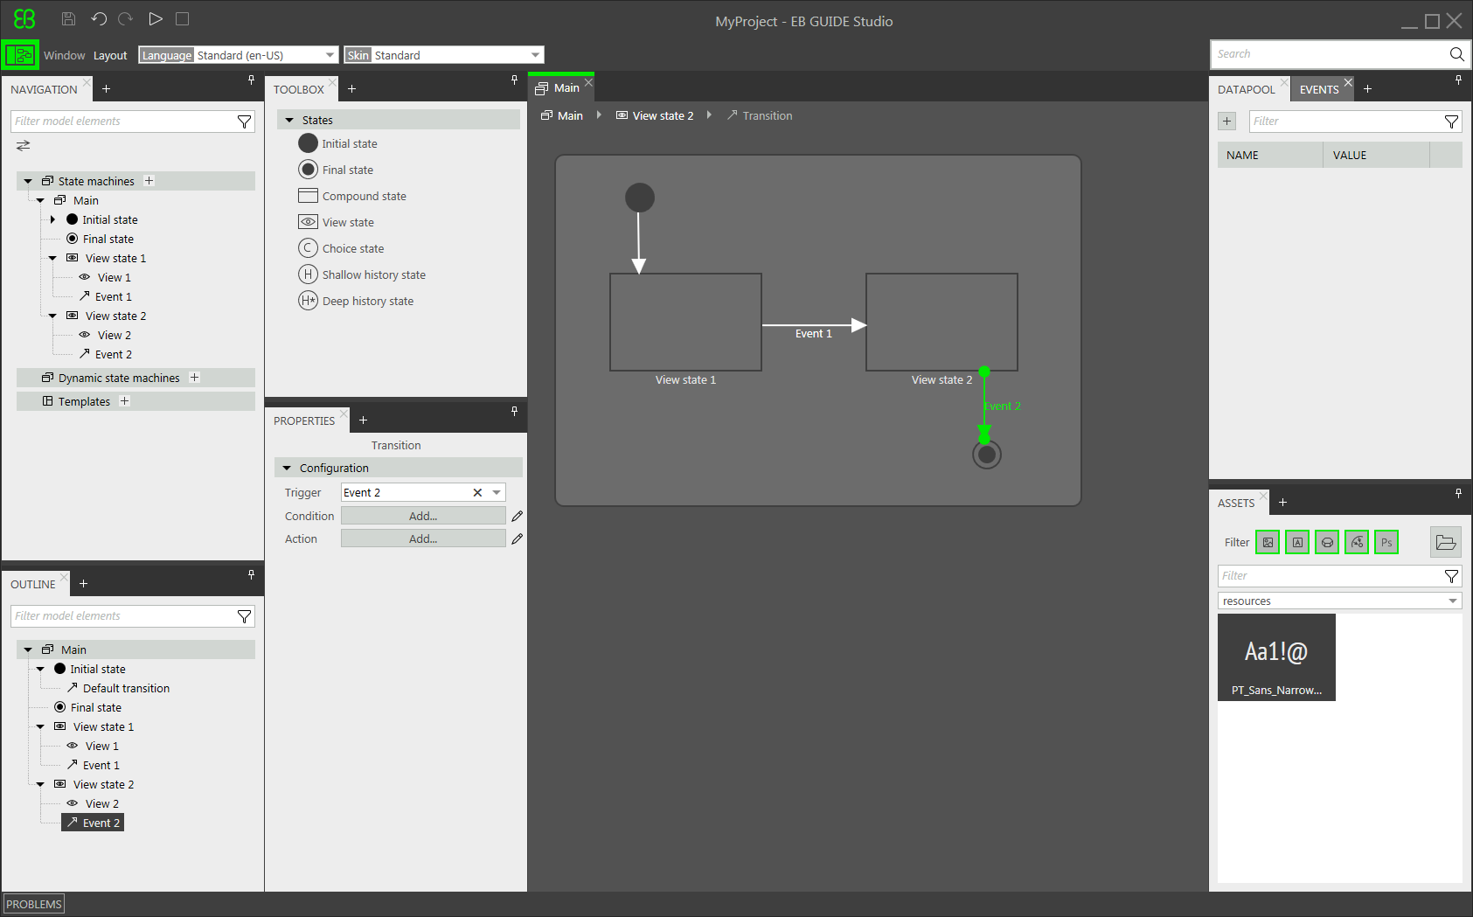Collapse the State machines tree node
Viewport: 1473px width, 917px height.
(x=28, y=181)
